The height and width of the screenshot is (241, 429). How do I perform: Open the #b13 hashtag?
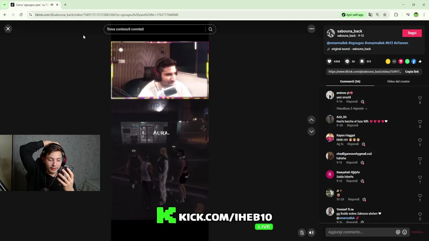tap(389, 43)
